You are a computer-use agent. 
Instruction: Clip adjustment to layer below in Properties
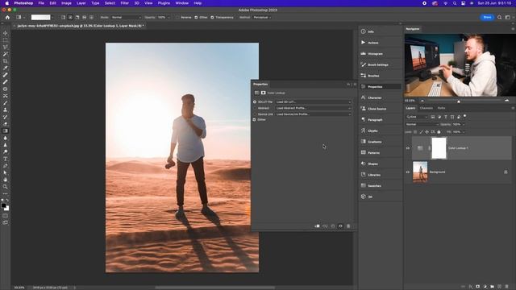317,226
